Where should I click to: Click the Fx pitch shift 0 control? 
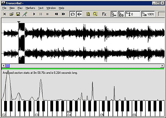[x=133, y=14]
